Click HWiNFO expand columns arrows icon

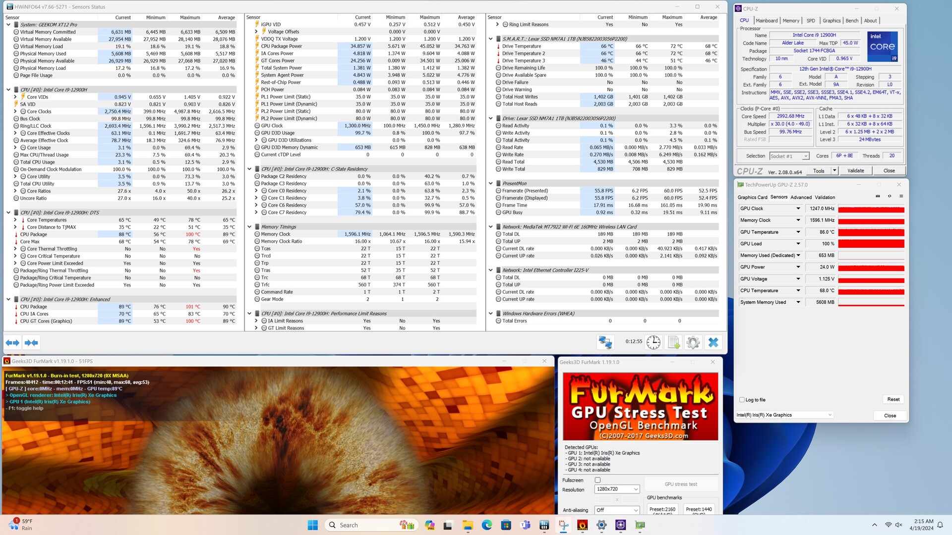click(12, 342)
